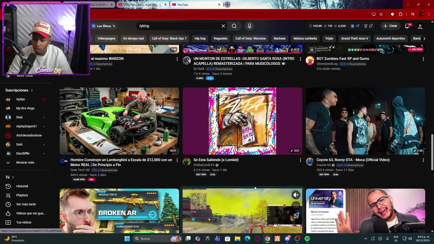Image resolution: width=434 pixels, height=244 pixels.
Task: Open the ElAlfaElJefeTV channel name
Action: pyautogui.click(x=204, y=165)
